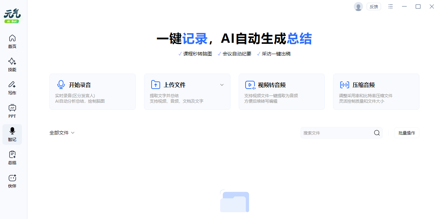Click the 批量操作 button
This screenshot has height=219, width=439.
(x=406, y=132)
